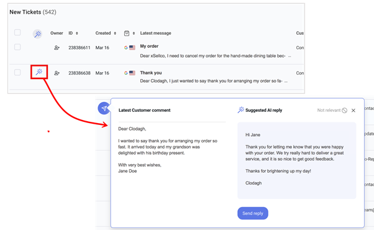This screenshot has height=230, width=374.
Task: Assign owner for ticket 238386611
Action: point(57,48)
